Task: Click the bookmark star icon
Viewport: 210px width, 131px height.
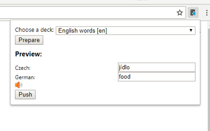Action: 179,13
